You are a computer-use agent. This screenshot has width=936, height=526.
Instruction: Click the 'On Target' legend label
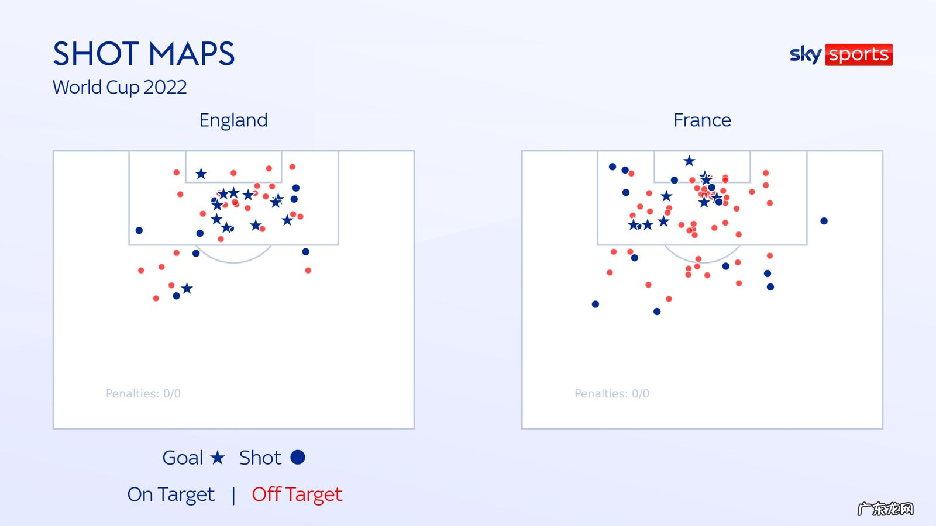tap(171, 494)
